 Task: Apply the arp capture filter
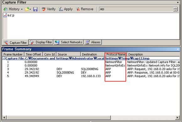point(66,9)
